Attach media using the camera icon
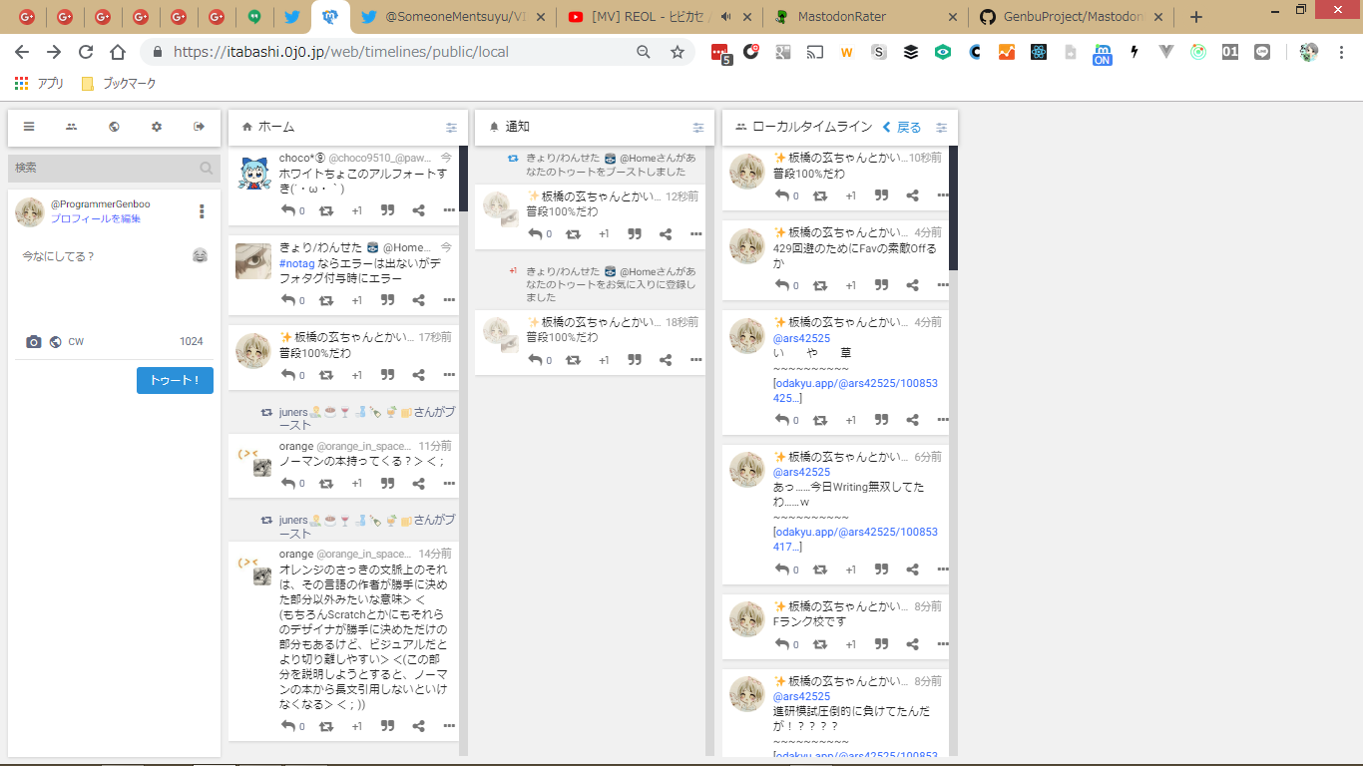 tap(34, 342)
